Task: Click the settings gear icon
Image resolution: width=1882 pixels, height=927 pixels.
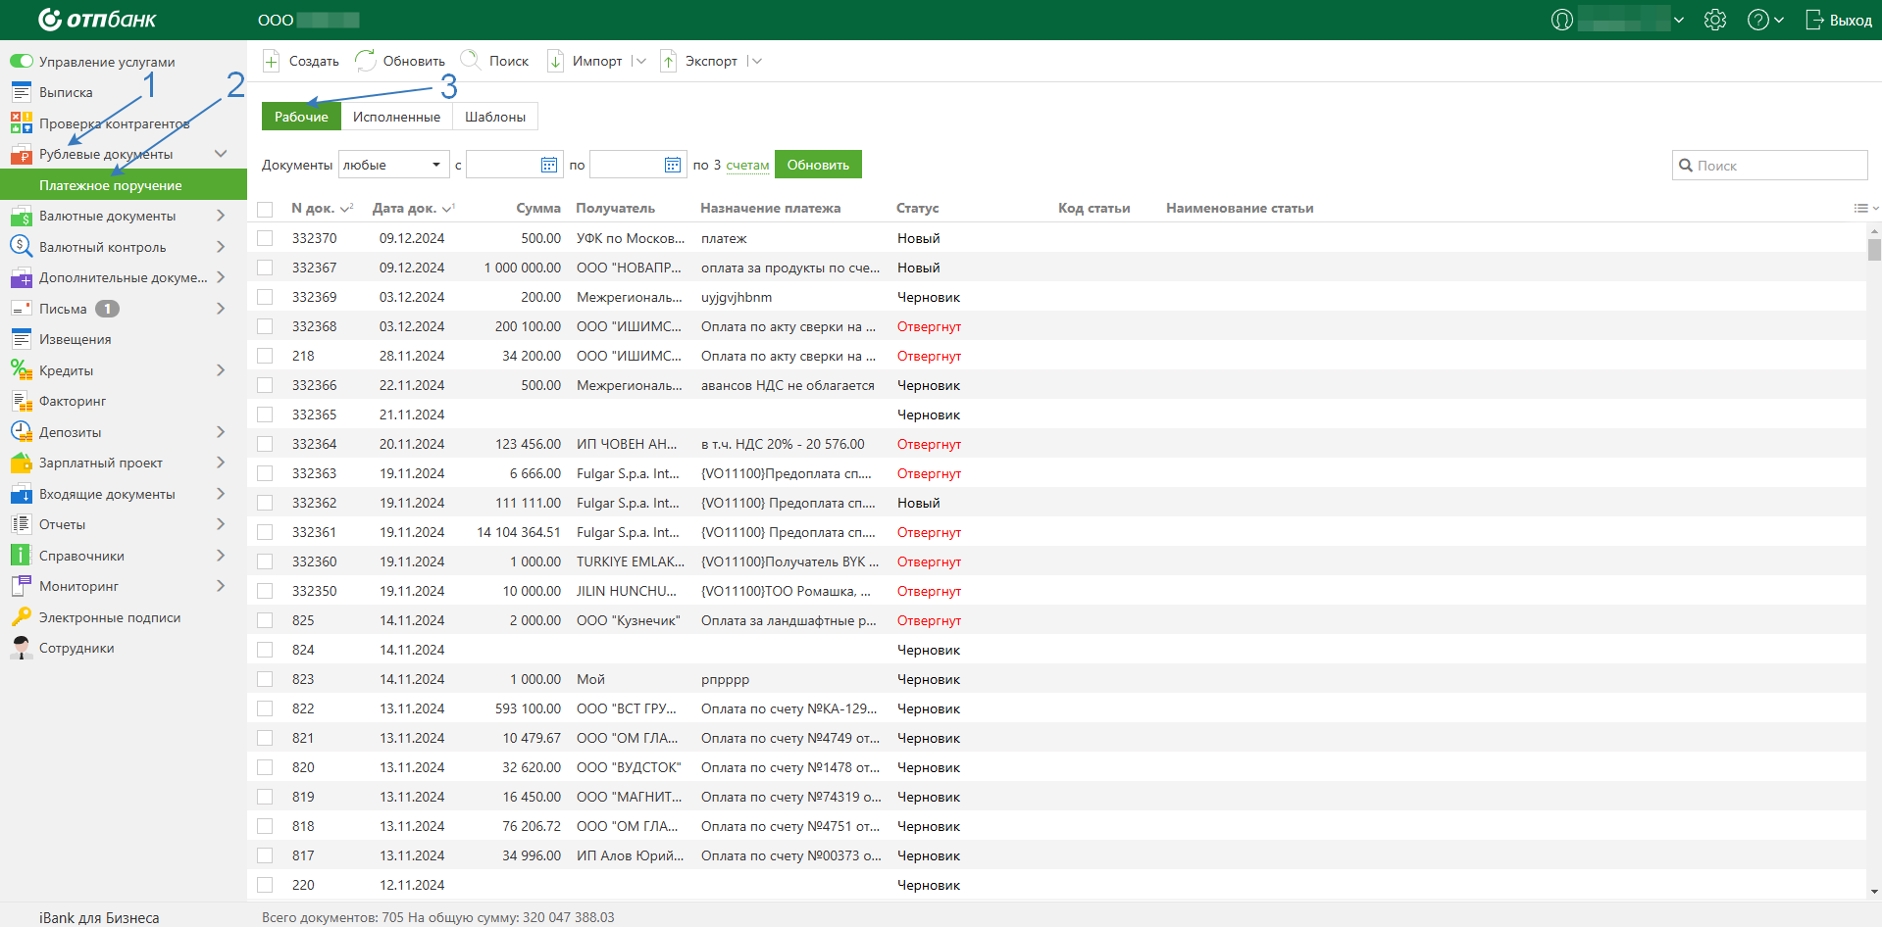Action: (x=1714, y=20)
